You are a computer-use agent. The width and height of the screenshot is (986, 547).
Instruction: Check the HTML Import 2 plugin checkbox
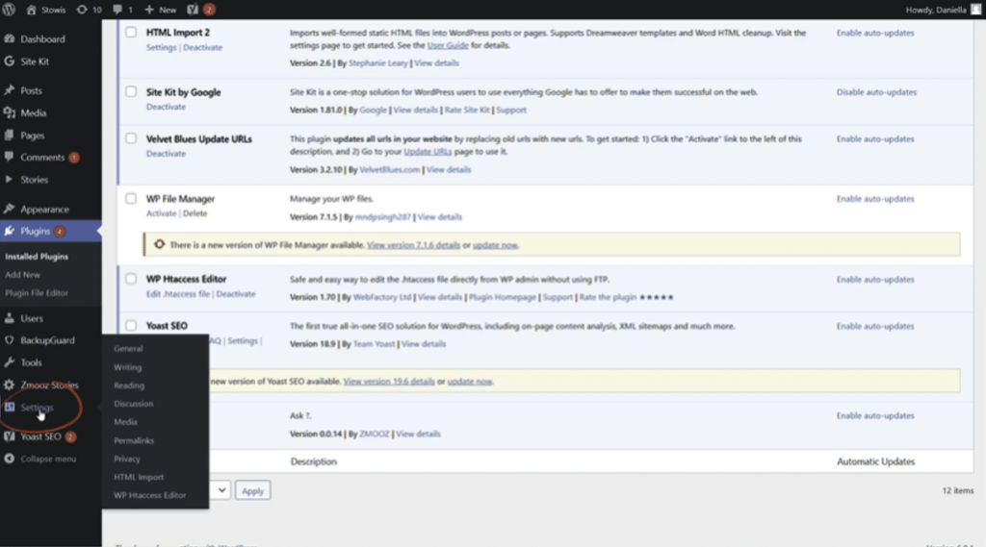[x=131, y=32]
